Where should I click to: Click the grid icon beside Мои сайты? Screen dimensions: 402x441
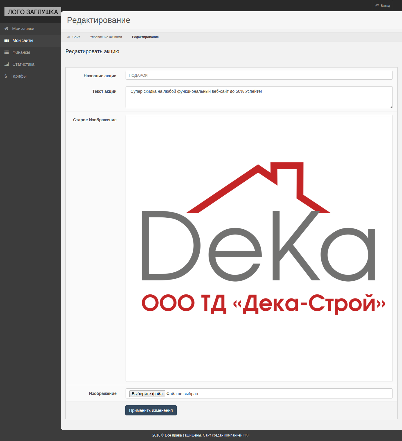7,40
